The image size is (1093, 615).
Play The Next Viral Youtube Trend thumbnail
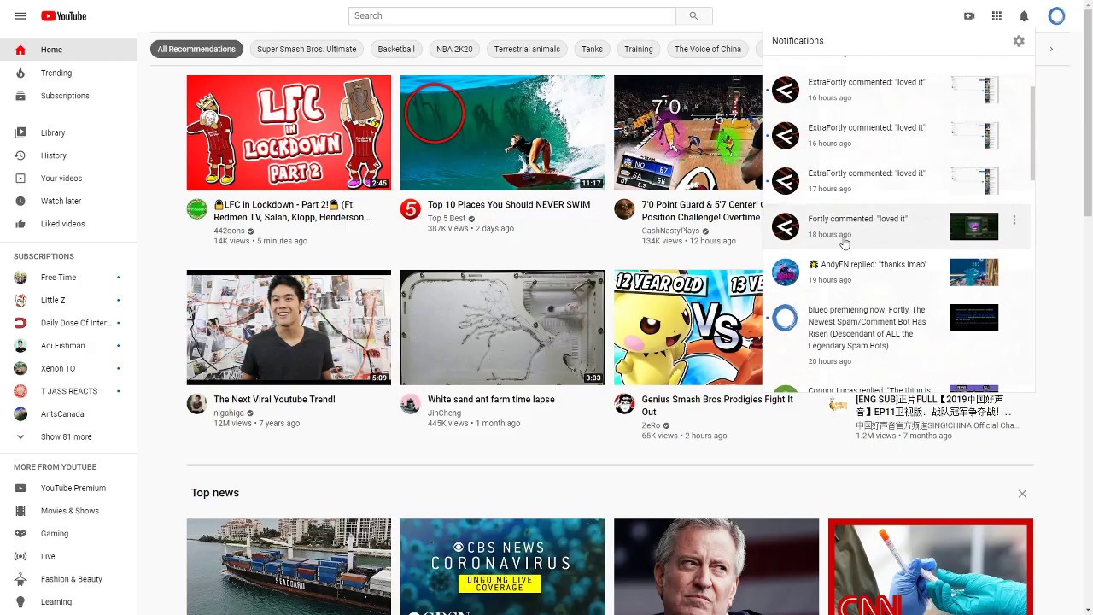(289, 327)
